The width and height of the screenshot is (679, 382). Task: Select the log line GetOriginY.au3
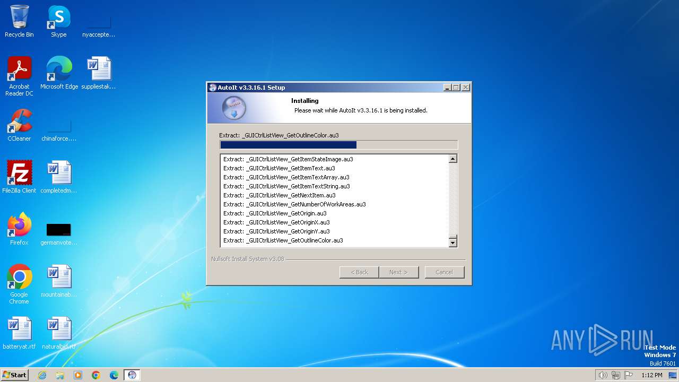click(x=276, y=231)
